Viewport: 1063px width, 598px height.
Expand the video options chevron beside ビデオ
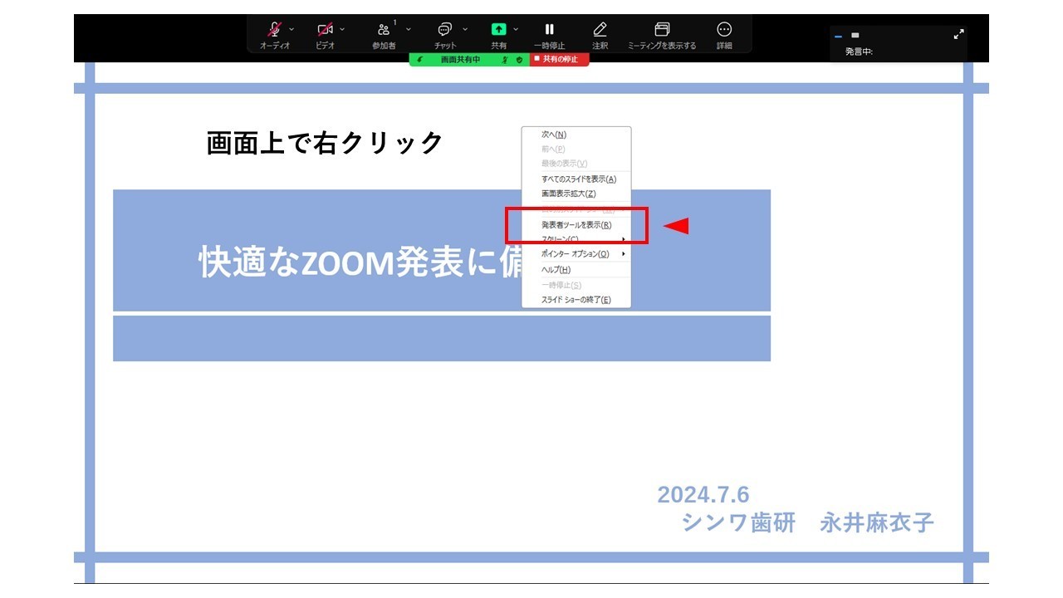pos(342,29)
